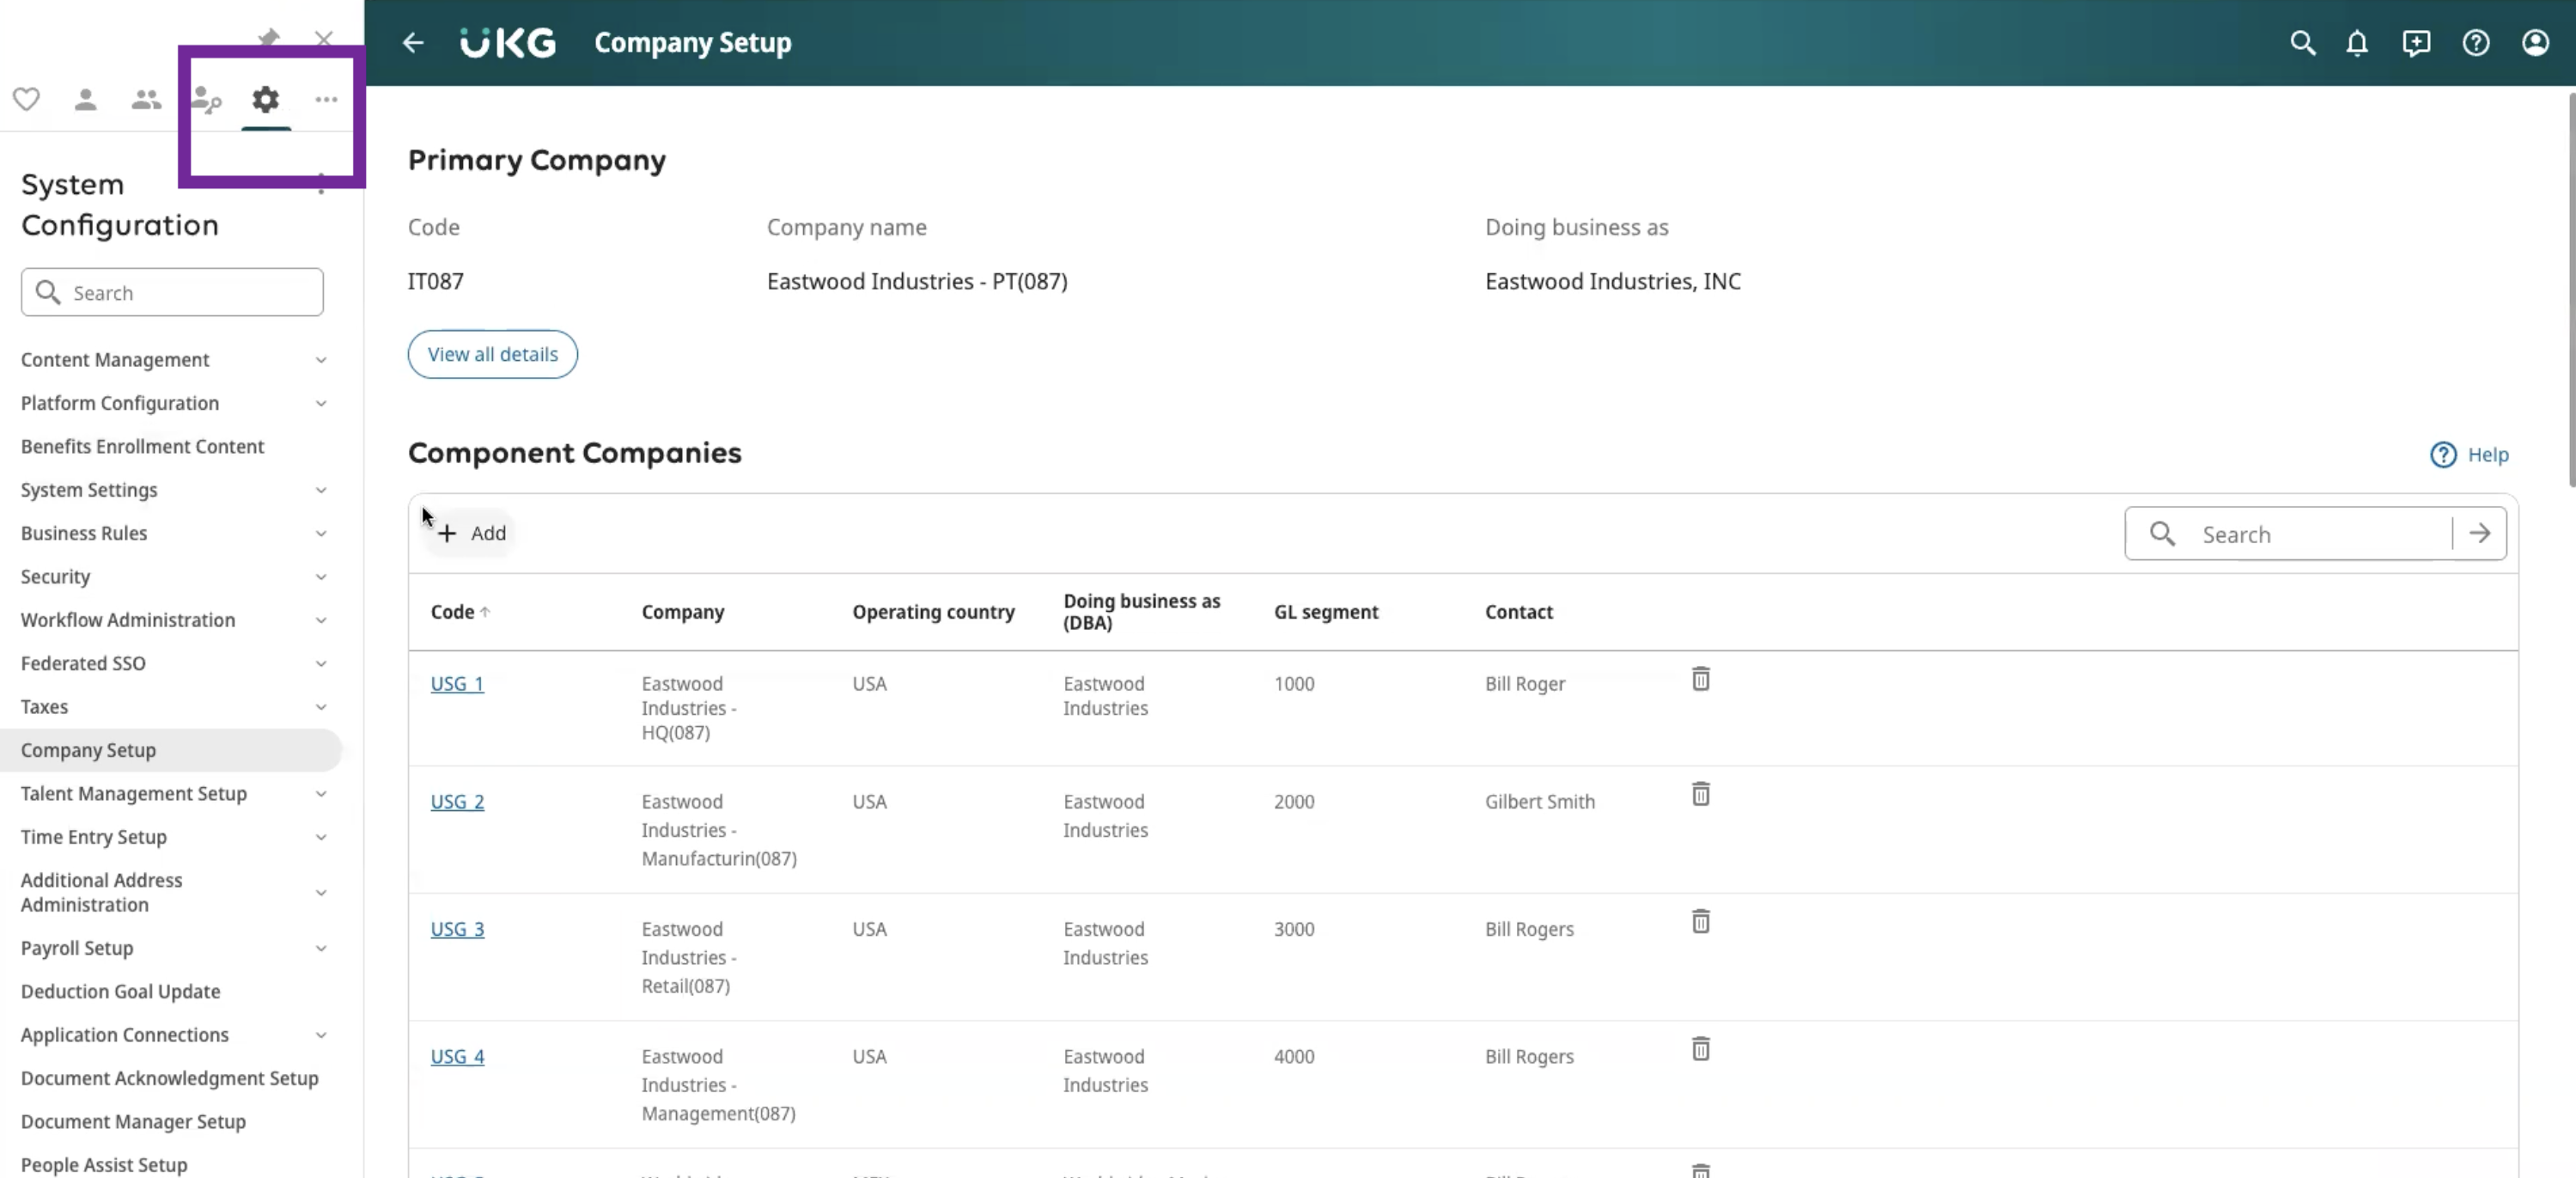The height and width of the screenshot is (1178, 2576).
Task: Click View all details button
Action: tap(493, 354)
